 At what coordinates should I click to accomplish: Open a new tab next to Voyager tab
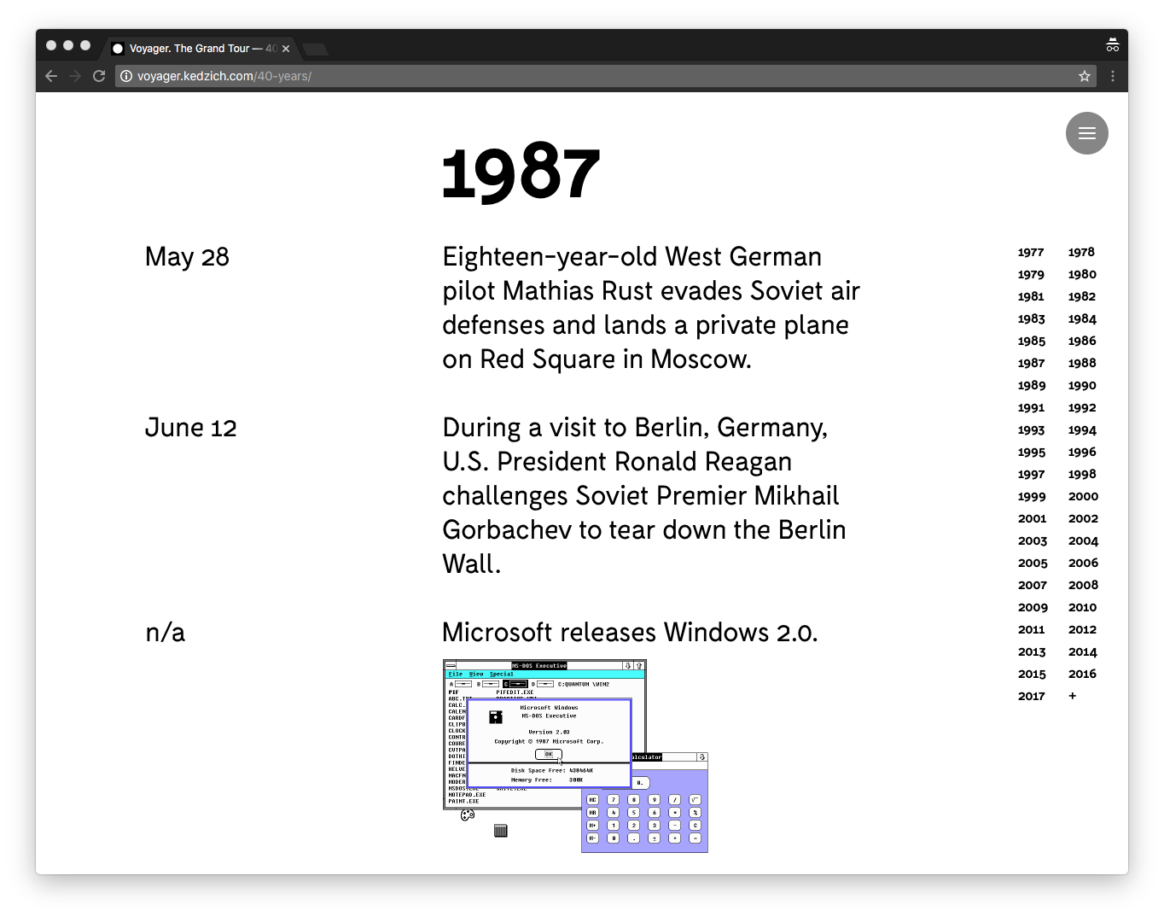[x=314, y=49]
